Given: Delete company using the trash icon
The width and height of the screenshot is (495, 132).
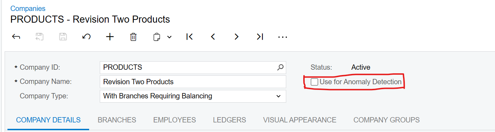Looking at the screenshot, I should point(133,37).
